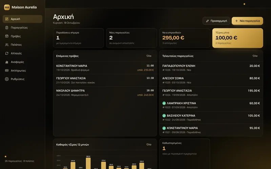This screenshot has width=271, height=169.
Task: Show all in Τελευταίες παραγγελίες panel
Action: [255, 56]
